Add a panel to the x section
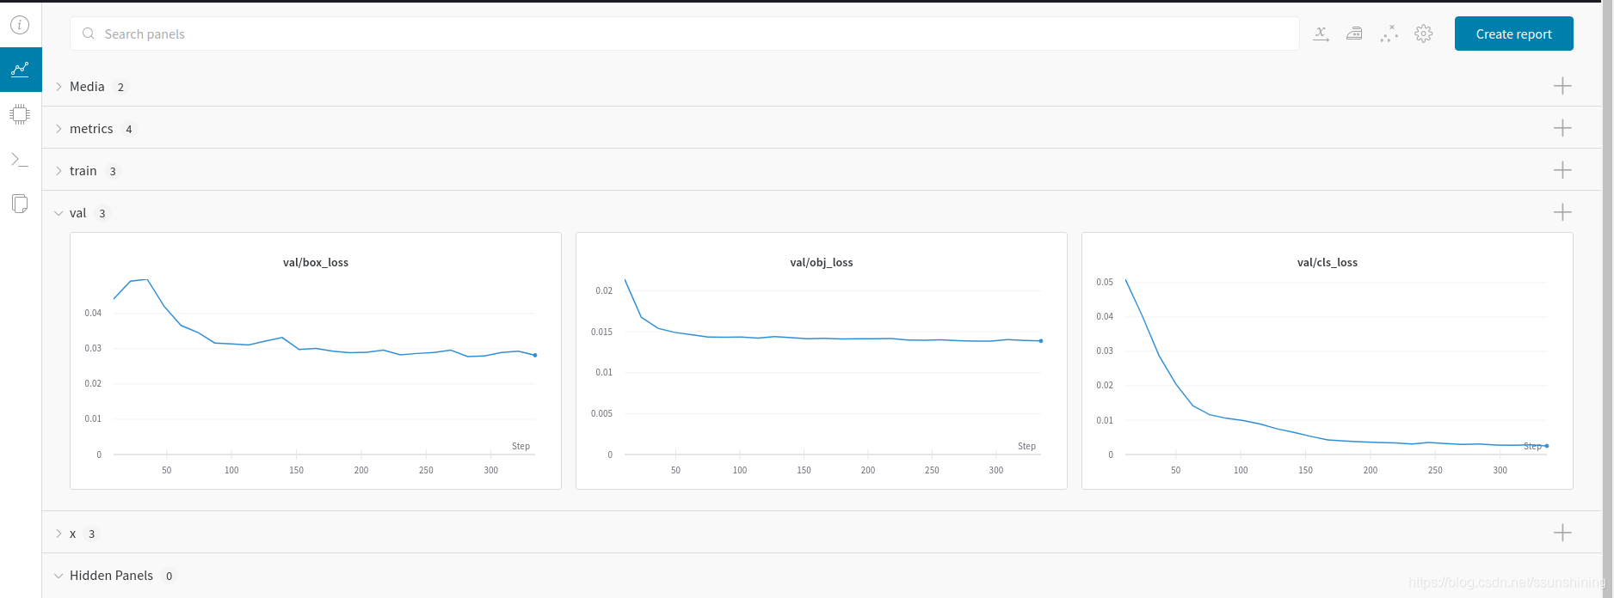Viewport: 1614px width, 598px height. 1562,533
